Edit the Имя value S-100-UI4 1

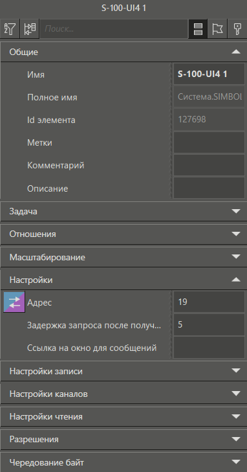209,74
